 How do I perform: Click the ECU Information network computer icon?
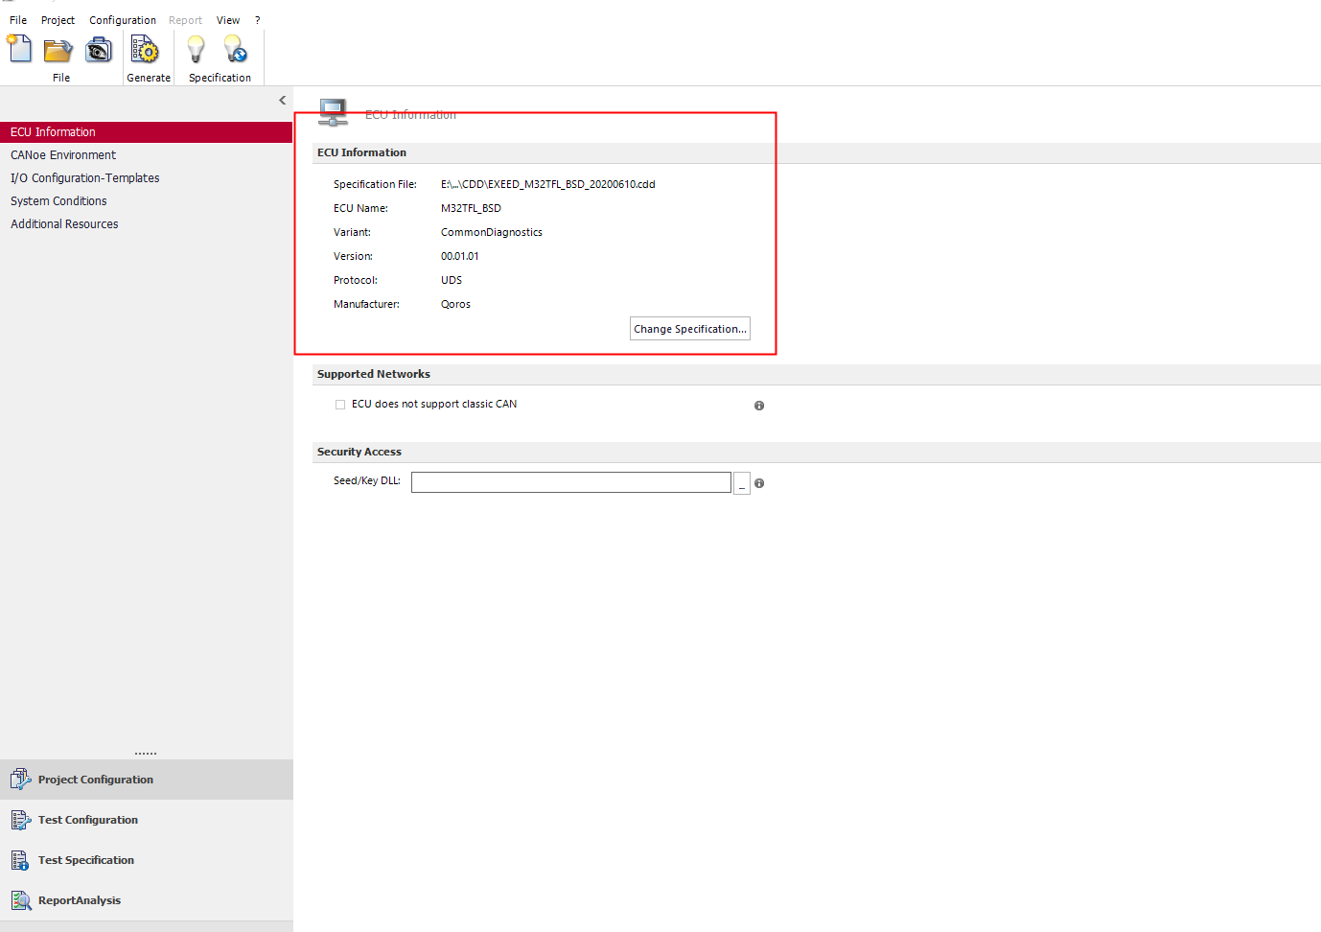pos(333,112)
